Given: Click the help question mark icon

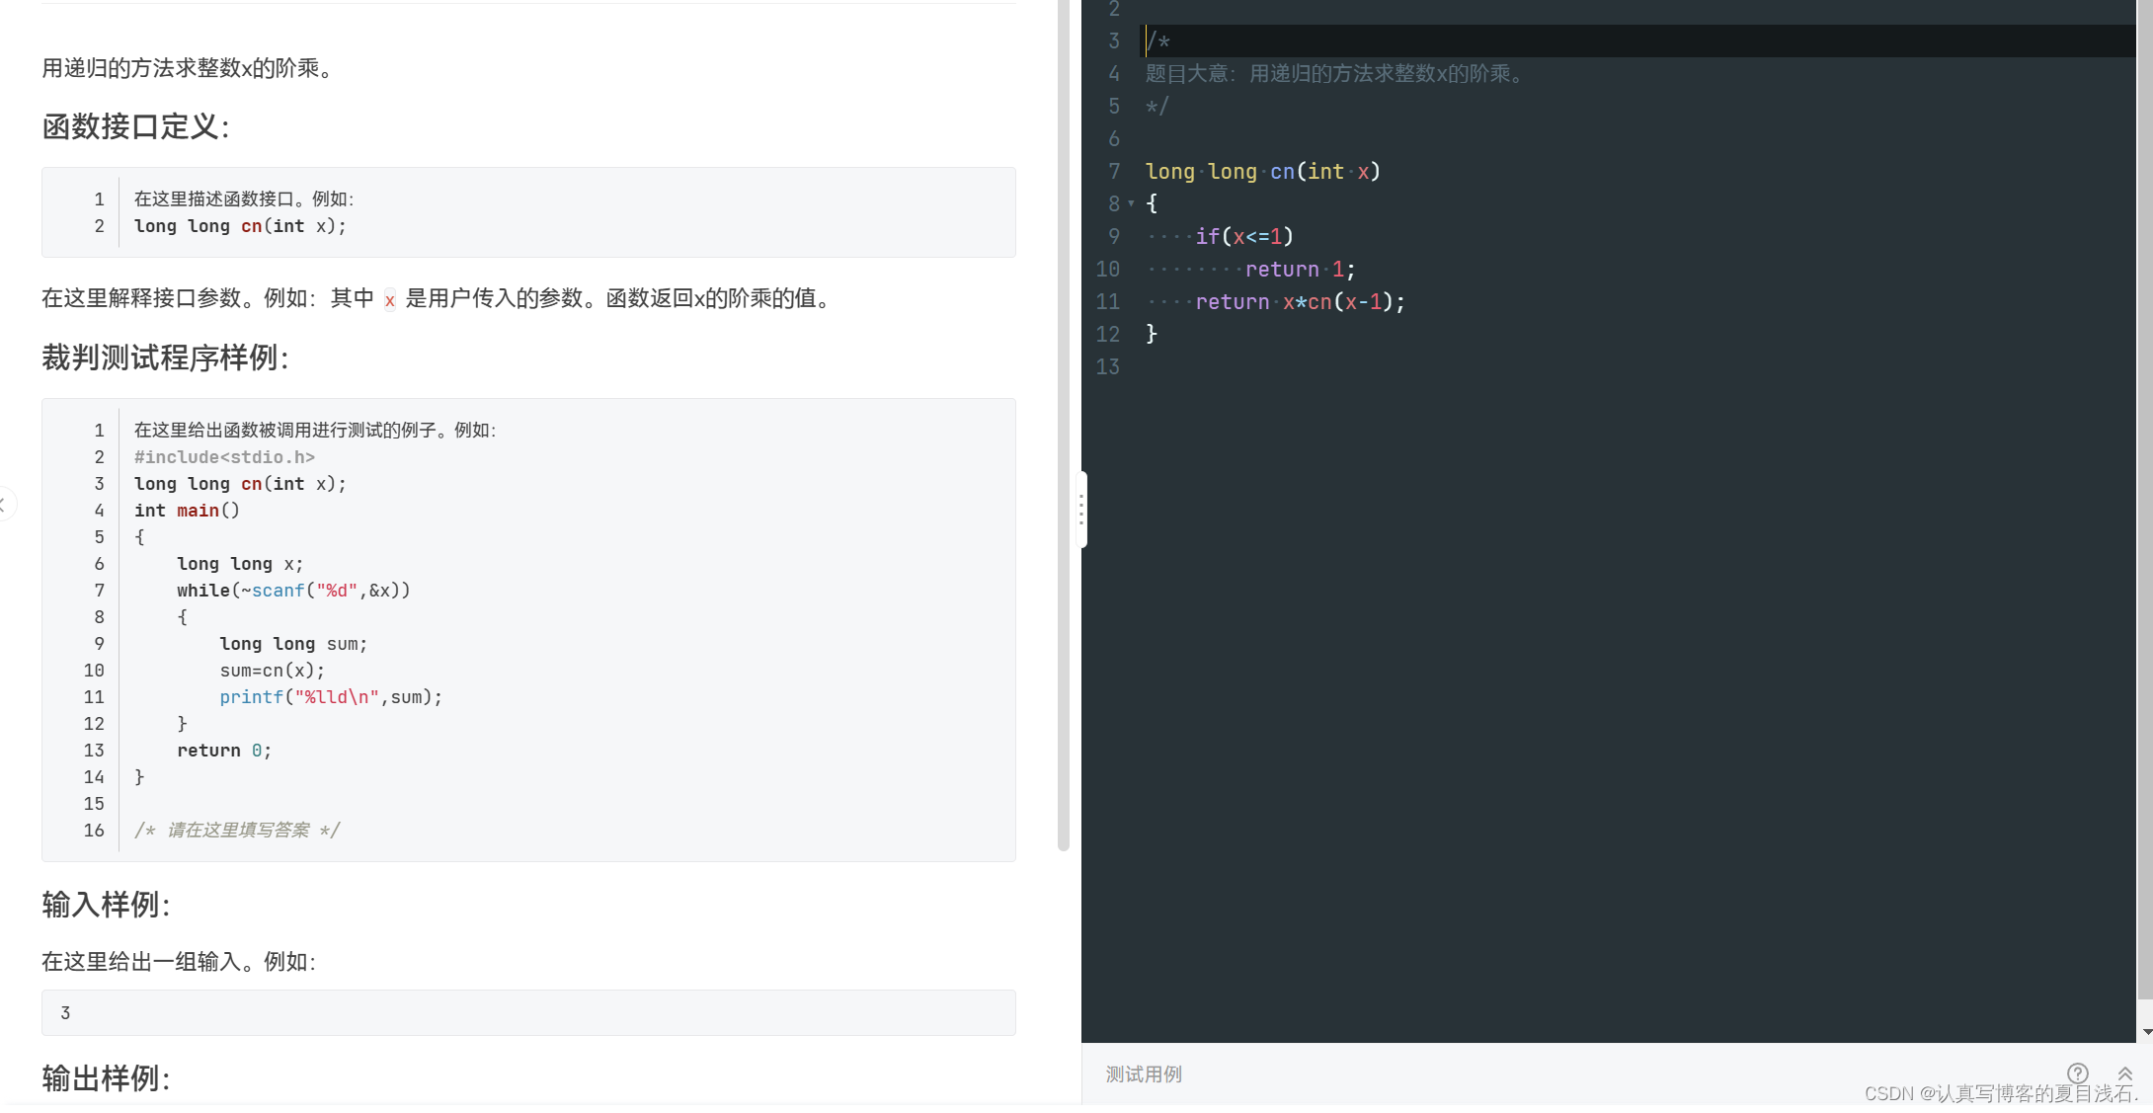Looking at the screenshot, I should (x=2077, y=1073).
